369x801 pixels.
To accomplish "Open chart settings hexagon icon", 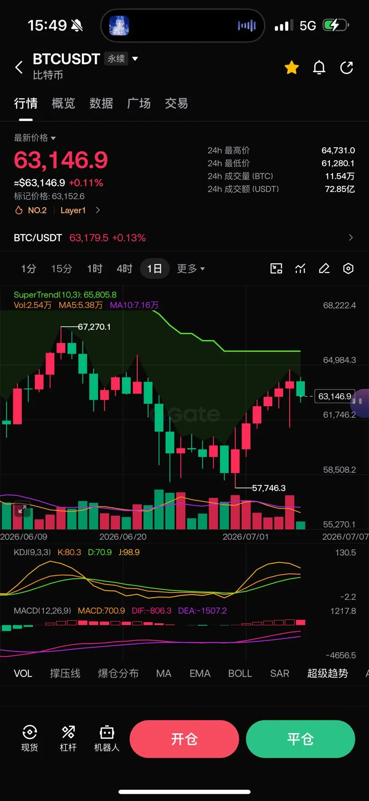I will point(348,268).
